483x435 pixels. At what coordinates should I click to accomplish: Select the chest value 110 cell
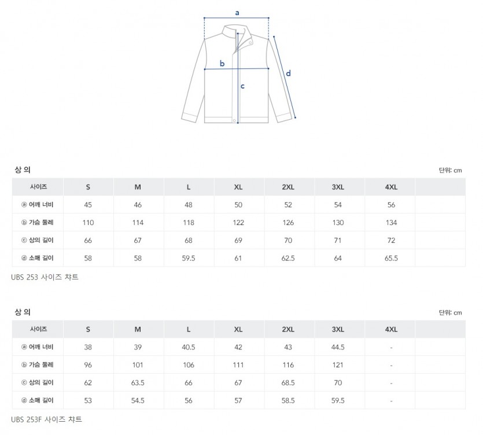pyautogui.click(x=88, y=223)
